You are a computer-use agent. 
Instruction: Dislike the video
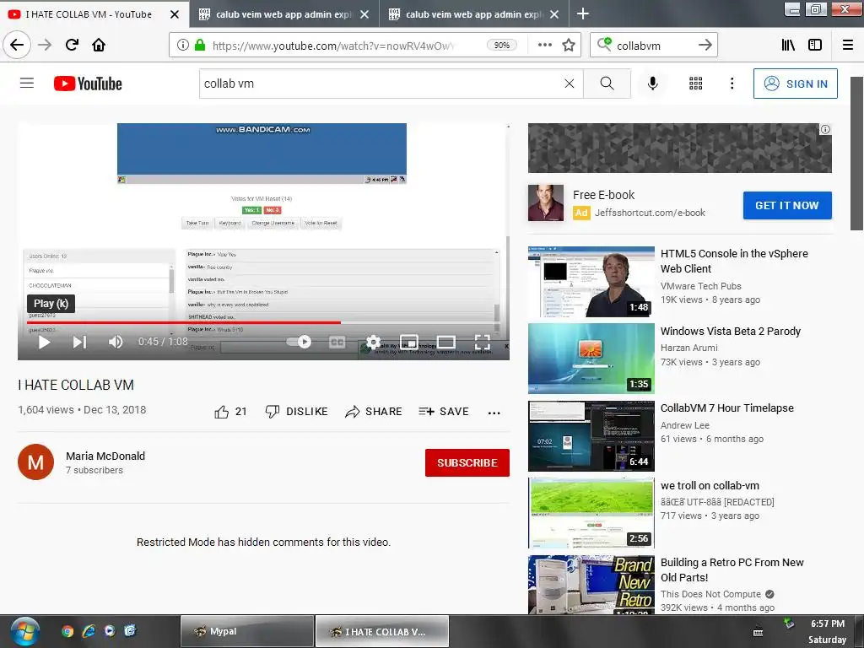pyautogui.click(x=296, y=412)
